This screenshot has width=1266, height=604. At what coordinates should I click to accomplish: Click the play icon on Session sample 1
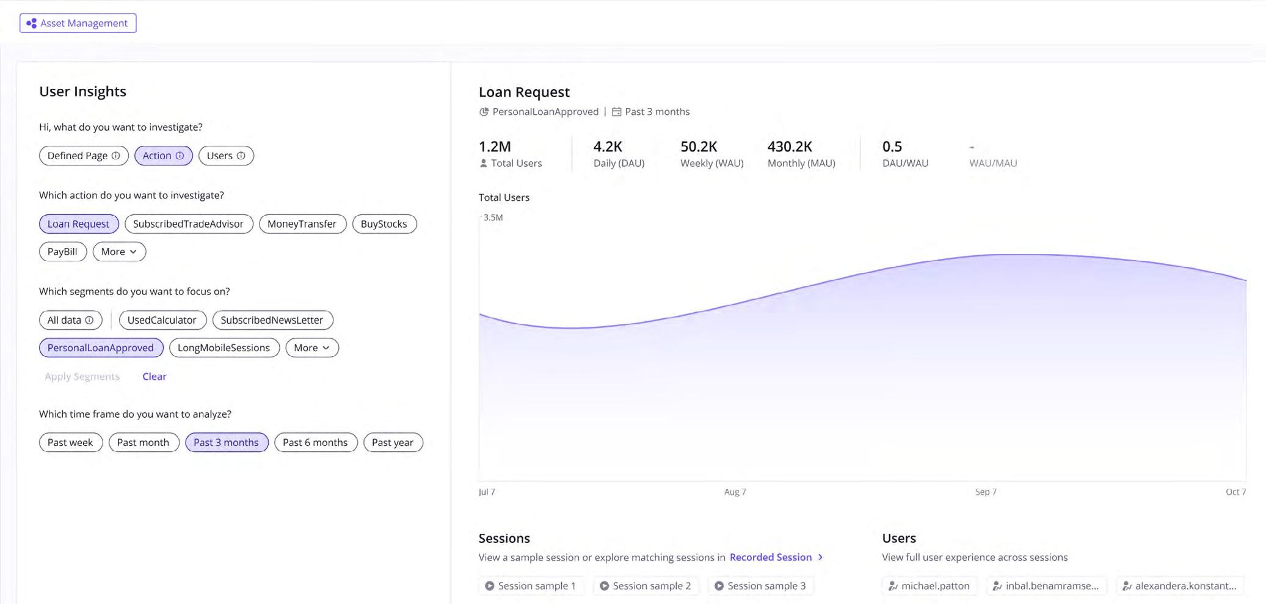[x=489, y=585]
